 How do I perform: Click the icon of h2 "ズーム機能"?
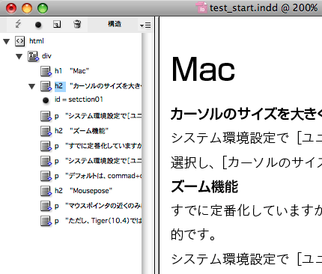tap(46, 131)
